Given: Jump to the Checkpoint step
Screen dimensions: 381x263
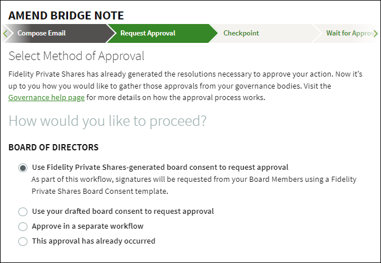Looking at the screenshot, I should tap(241, 33).
